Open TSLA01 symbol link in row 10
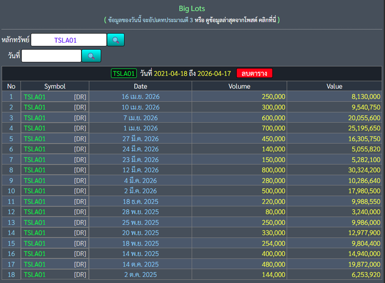The image size is (385, 283). point(35,191)
